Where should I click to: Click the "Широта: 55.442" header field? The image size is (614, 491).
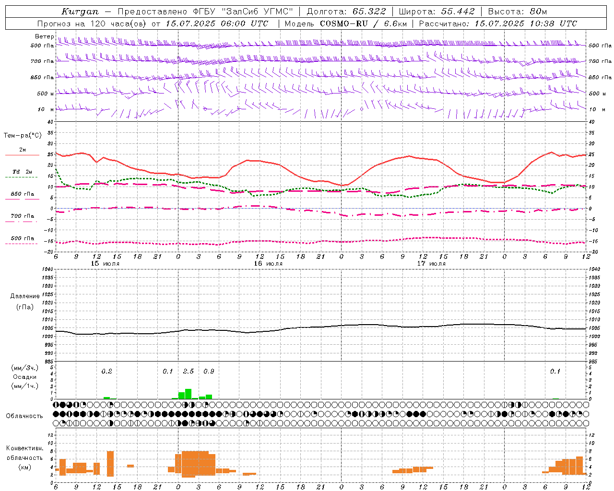coord(437,12)
